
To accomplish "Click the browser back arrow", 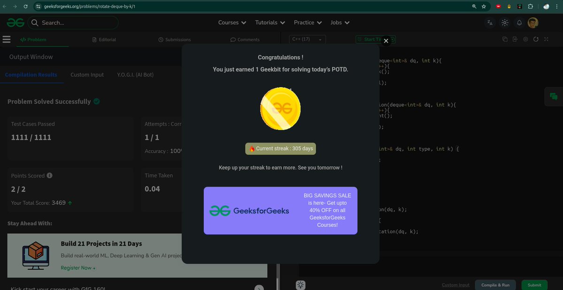I will click(5, 7).
